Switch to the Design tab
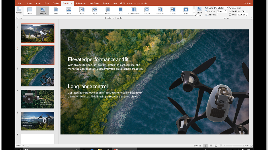The image size is (268, 150). pyautogui.click(x=56, y=3)
